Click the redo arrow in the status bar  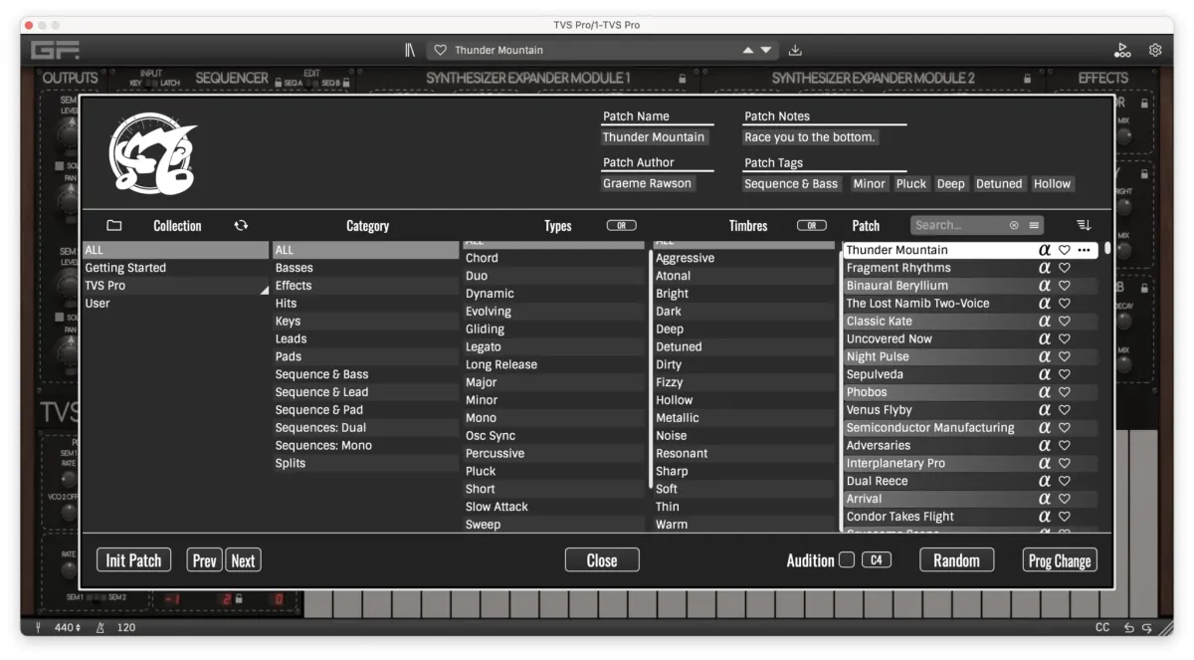click(x=1147, y=628)
